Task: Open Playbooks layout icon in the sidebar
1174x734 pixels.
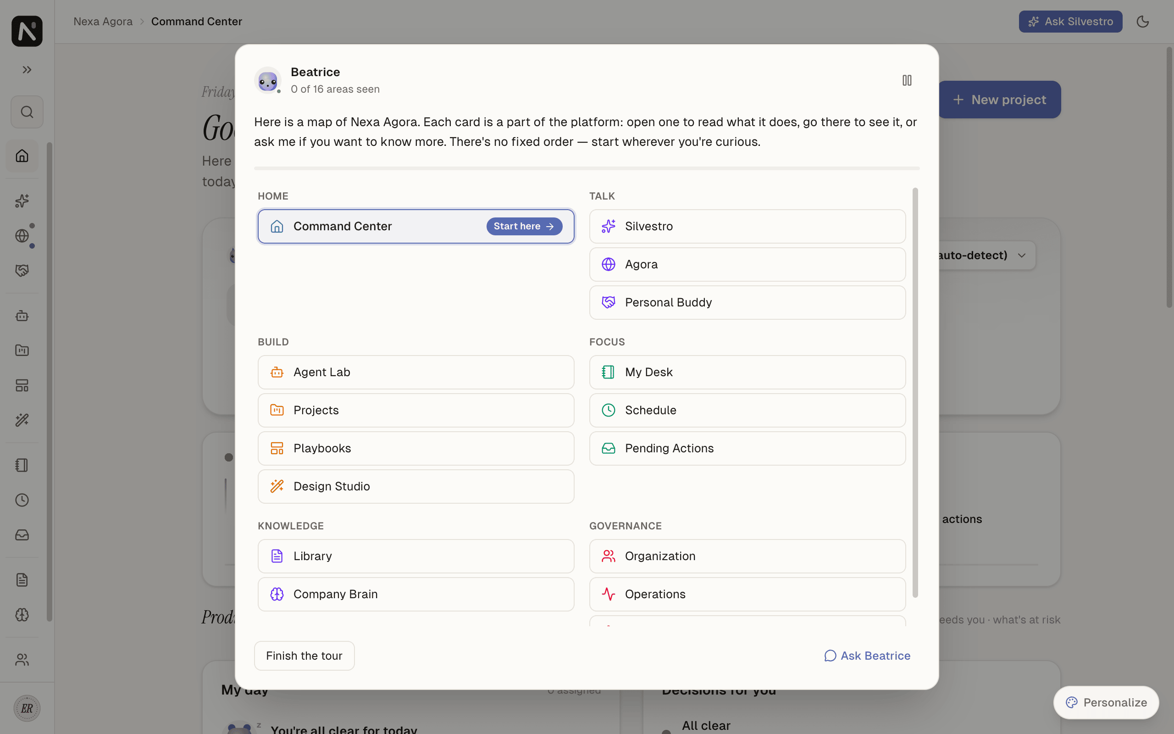Action: 22,385
